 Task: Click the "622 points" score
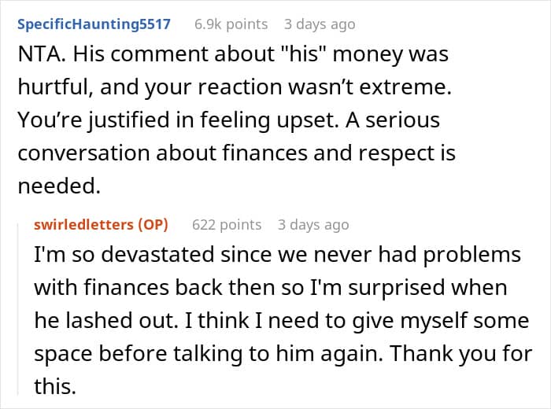point(227,225)
